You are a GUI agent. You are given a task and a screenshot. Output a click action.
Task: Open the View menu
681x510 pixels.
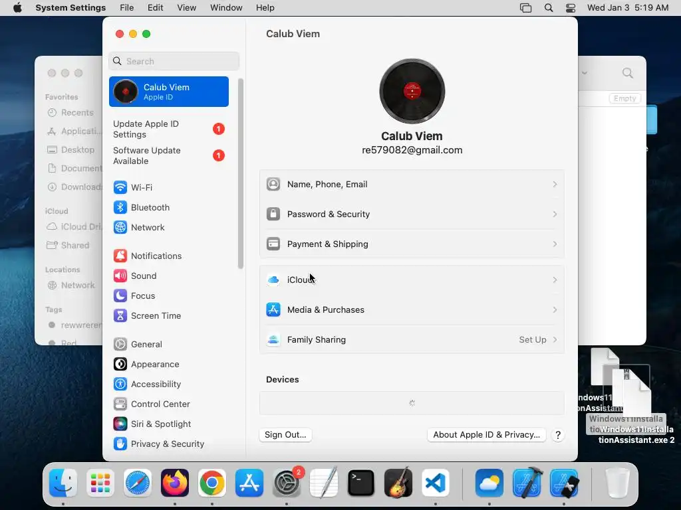click(186, 8)
